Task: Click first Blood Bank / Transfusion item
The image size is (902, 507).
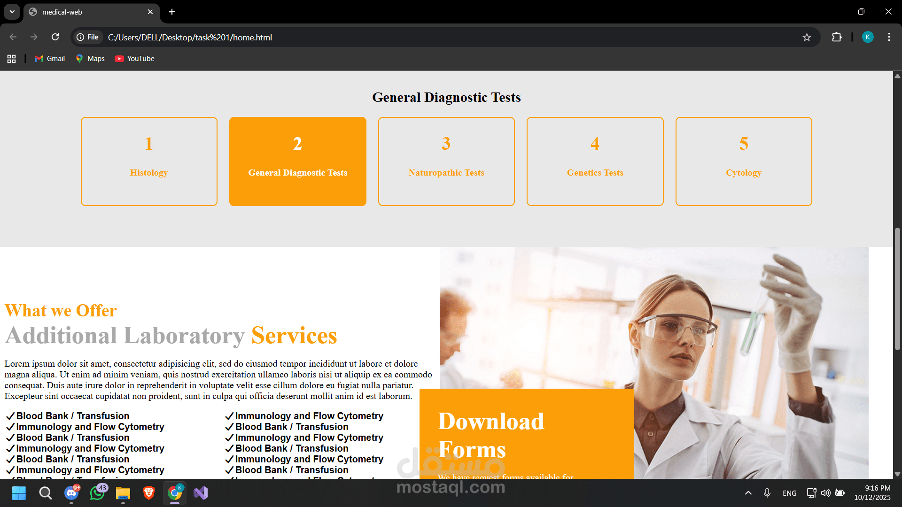Action: tap(68, 416)
